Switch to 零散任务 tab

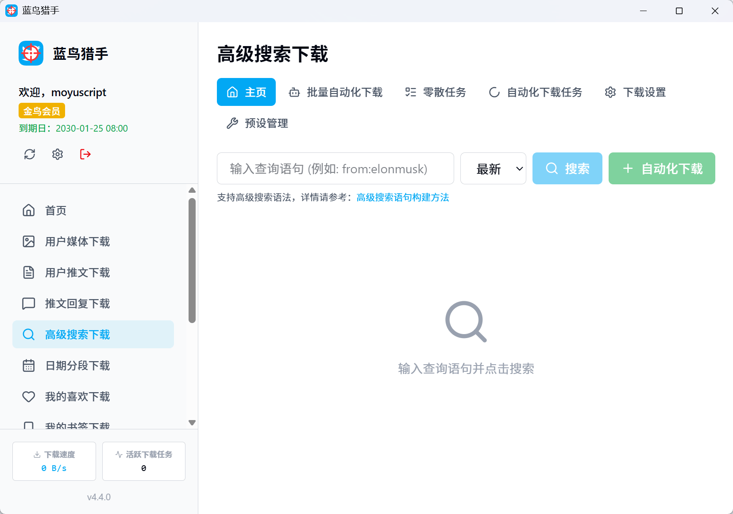click(436, 92)
